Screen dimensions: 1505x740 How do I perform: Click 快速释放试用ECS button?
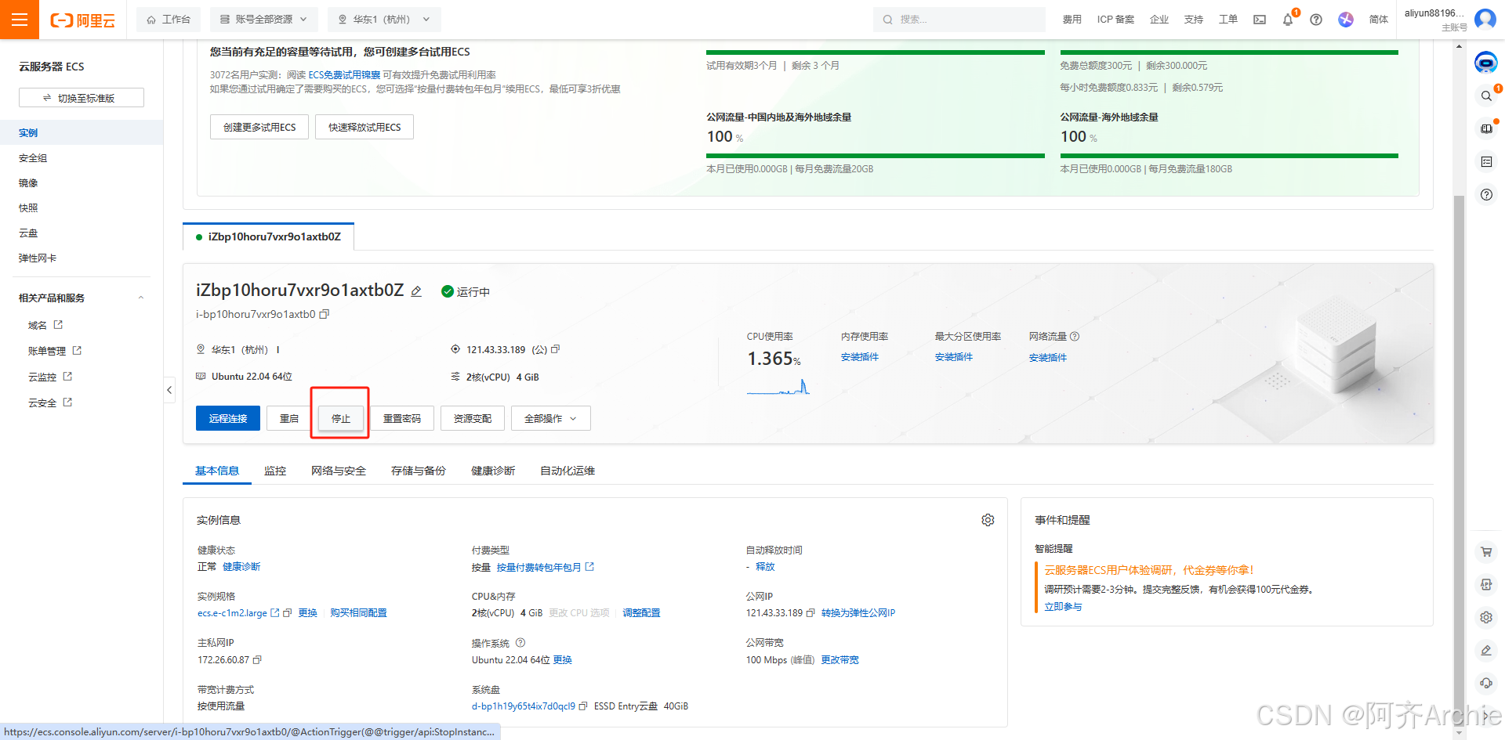coord(364,127)
